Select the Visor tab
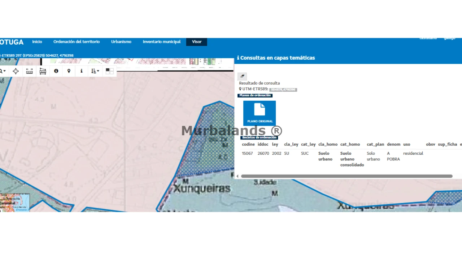Screen dimensions: 462x259 point(197,42)
